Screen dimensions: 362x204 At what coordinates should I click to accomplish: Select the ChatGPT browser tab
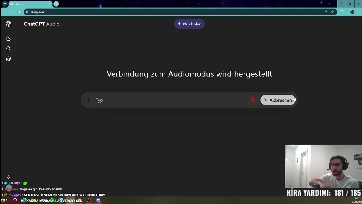pos(30,4)
